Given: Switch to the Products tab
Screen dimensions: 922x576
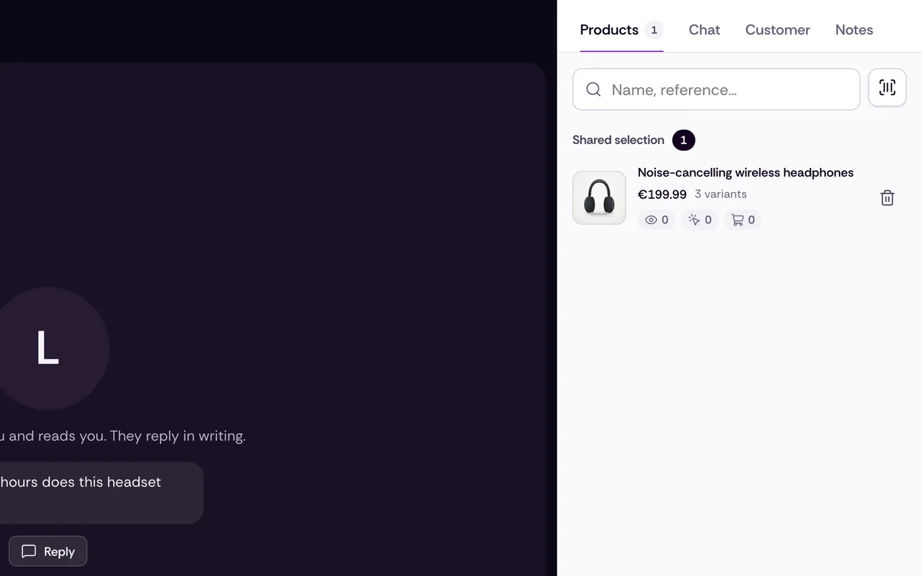Looking at the screenshot, I should (x=621, y=30).
